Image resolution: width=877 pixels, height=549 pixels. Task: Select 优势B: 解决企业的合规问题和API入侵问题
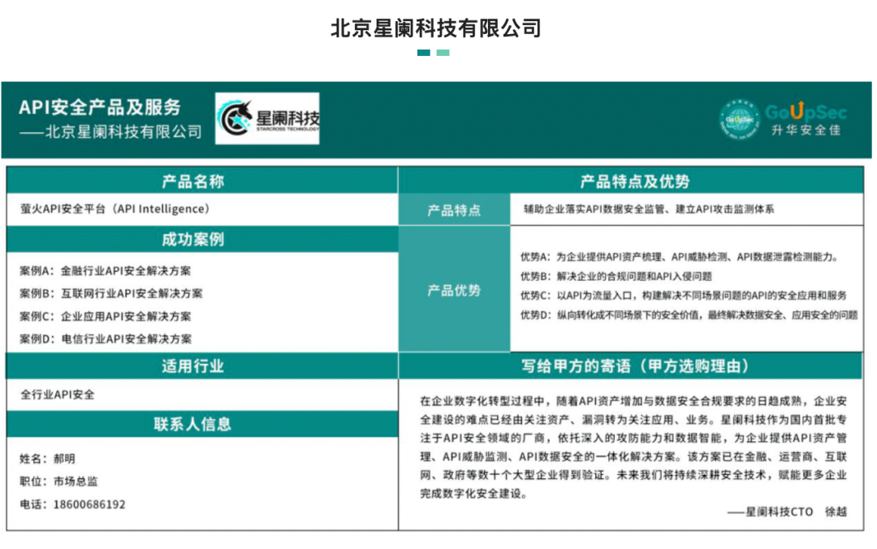[616, 276]
